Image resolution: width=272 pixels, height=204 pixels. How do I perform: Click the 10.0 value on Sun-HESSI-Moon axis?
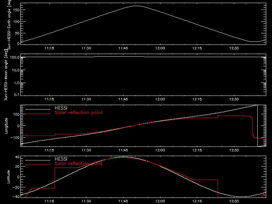point(16,70)
